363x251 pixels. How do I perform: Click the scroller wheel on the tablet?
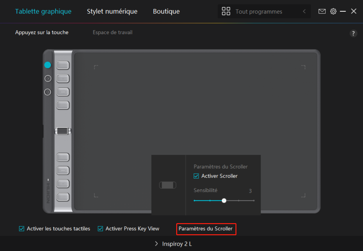pos(63,131)
